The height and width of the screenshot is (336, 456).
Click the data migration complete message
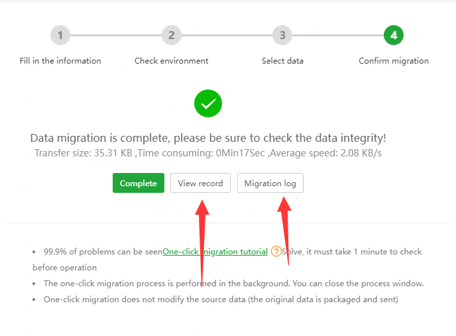(x=208, y=139)
